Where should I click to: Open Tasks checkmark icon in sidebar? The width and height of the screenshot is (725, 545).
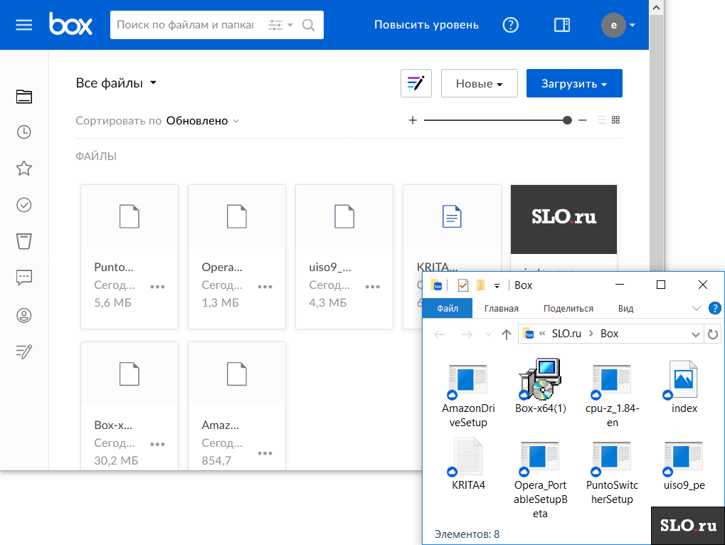coord(24,205)
